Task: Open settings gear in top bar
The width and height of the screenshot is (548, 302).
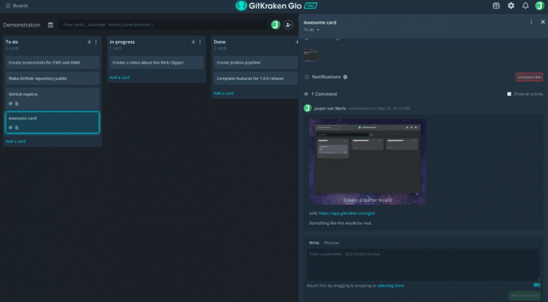Action: click(511, 5)
